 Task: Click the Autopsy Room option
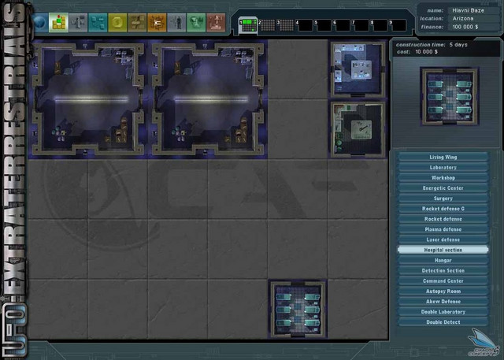point(443,291)
